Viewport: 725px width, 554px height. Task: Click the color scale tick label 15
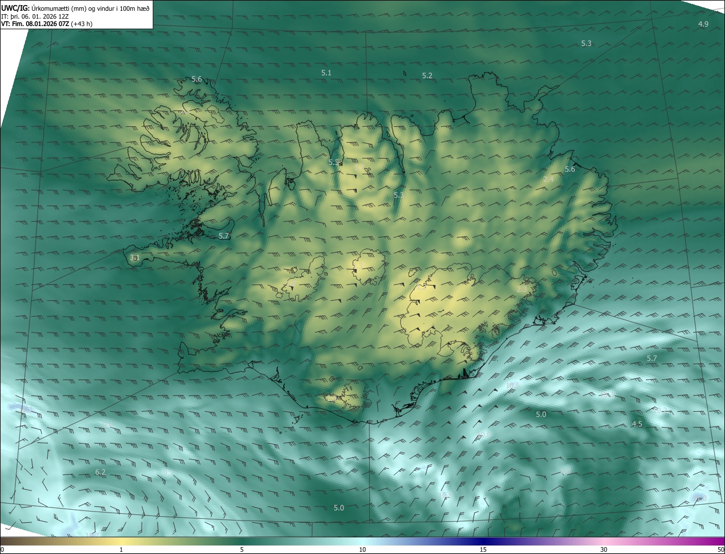pyautogui.click(x=483, y=550)
